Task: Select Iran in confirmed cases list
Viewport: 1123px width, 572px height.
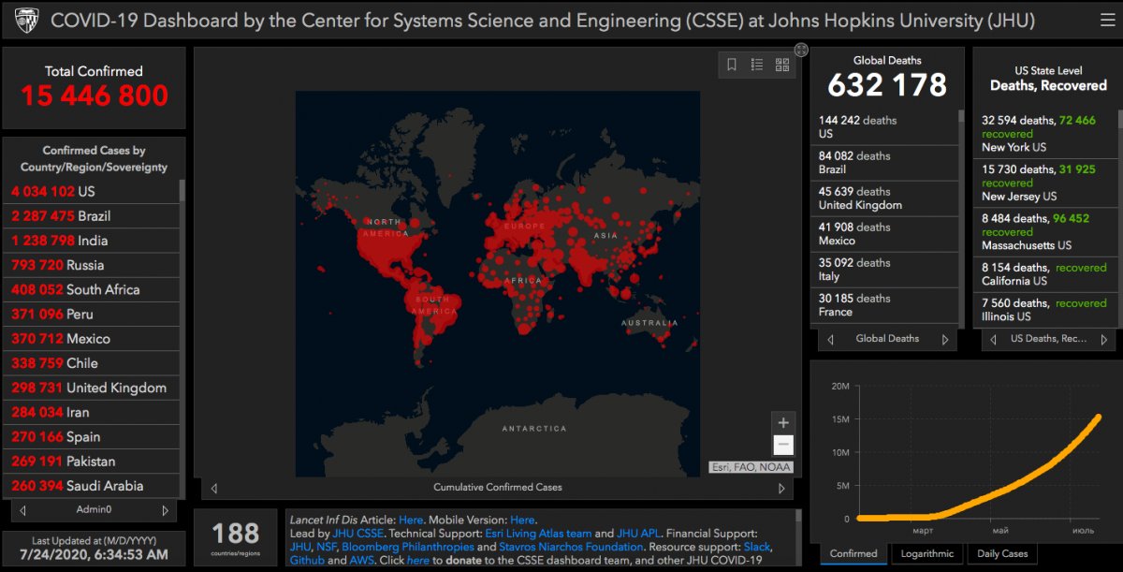Action: [92, 412]
